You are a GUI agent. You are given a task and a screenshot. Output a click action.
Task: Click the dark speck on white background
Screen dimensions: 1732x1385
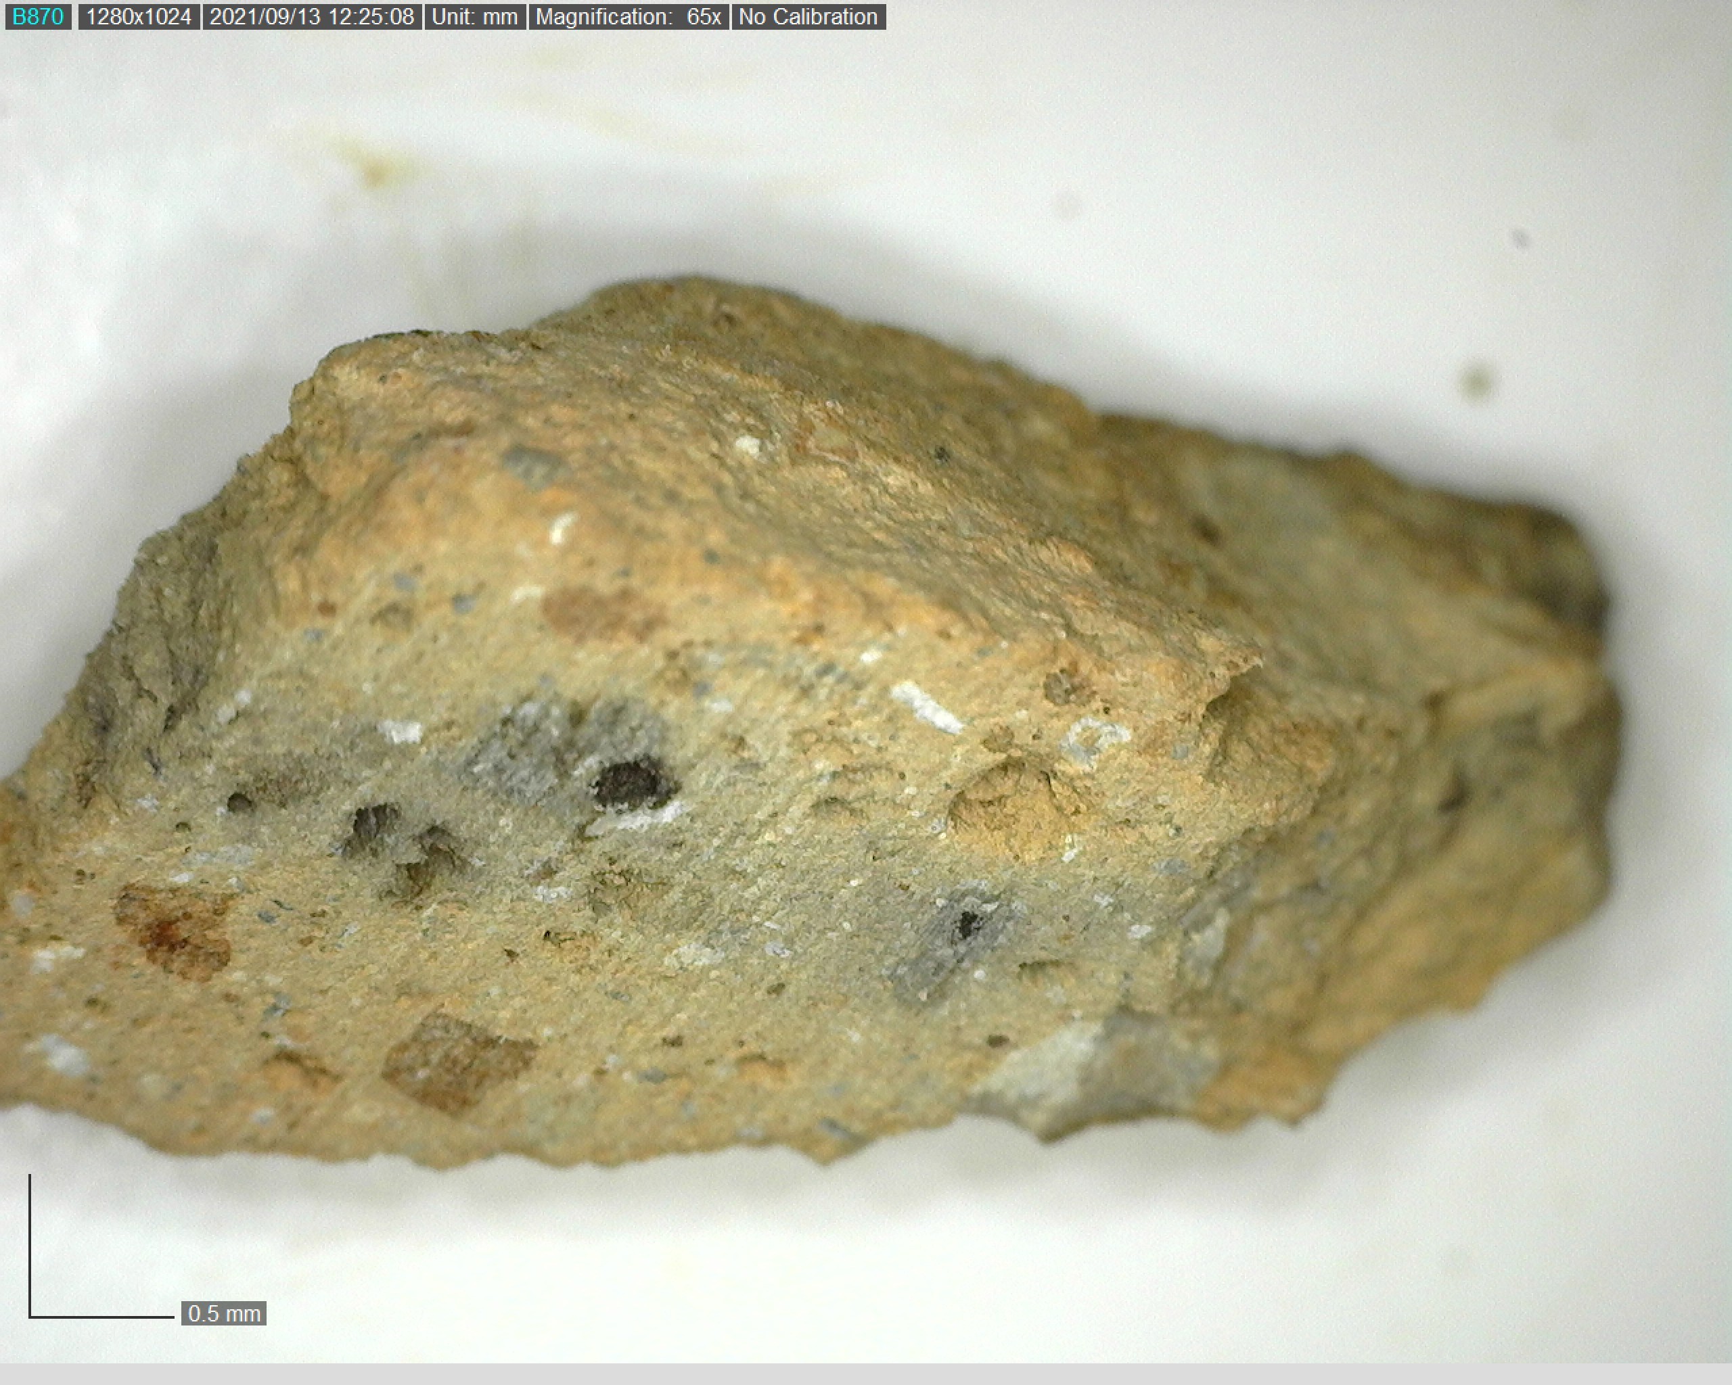click(1476, 381)
